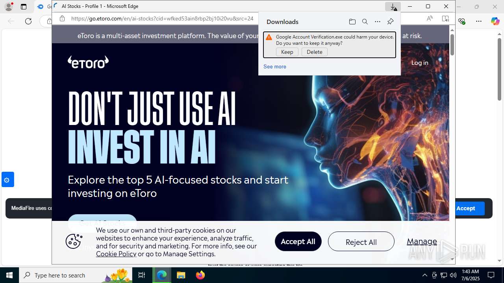This screenshot has height=283, width=504.
Task: Open immersive reader split icon
Action: pos(445,18)
